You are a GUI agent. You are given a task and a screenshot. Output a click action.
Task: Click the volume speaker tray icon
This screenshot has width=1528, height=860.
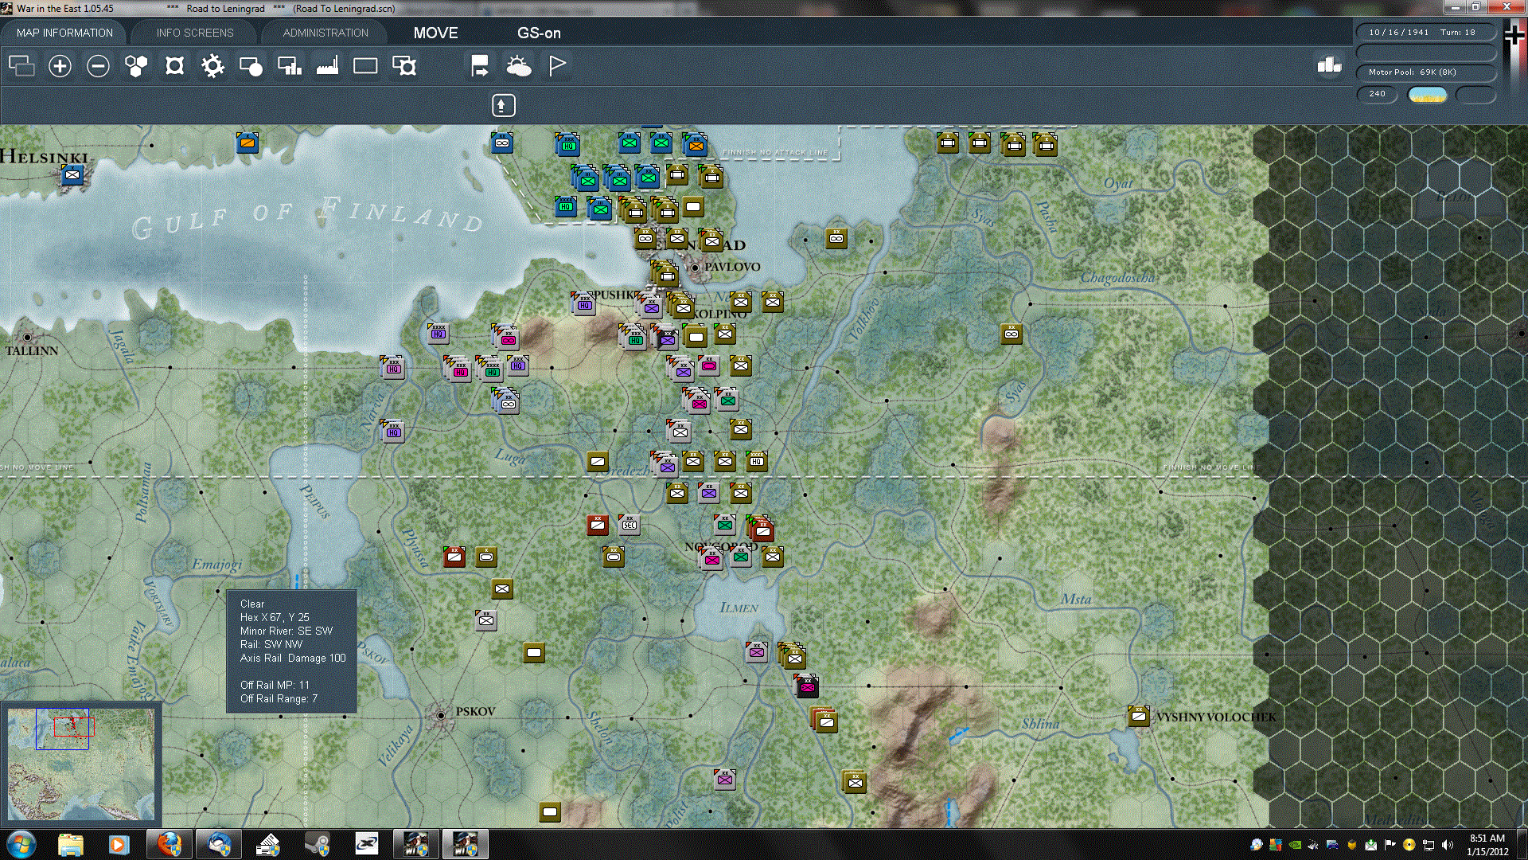coord(1448,845)
